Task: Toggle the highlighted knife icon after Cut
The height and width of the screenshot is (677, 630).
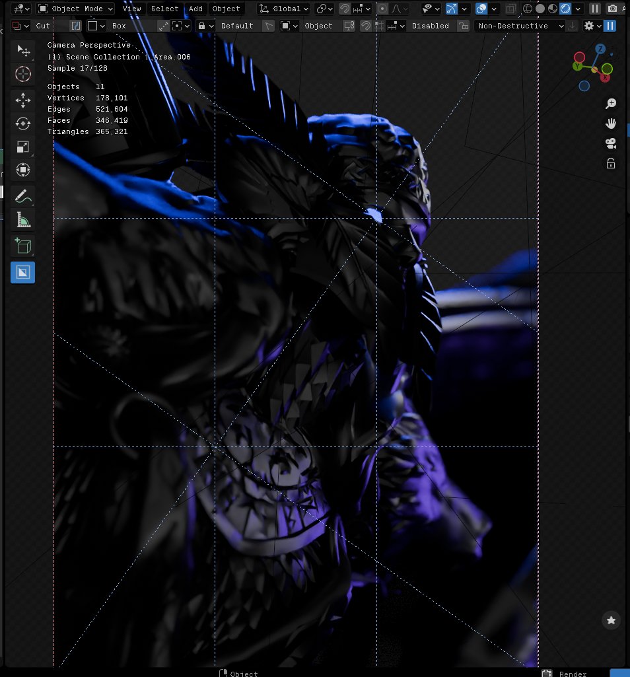Action: (x=75, y=26)
